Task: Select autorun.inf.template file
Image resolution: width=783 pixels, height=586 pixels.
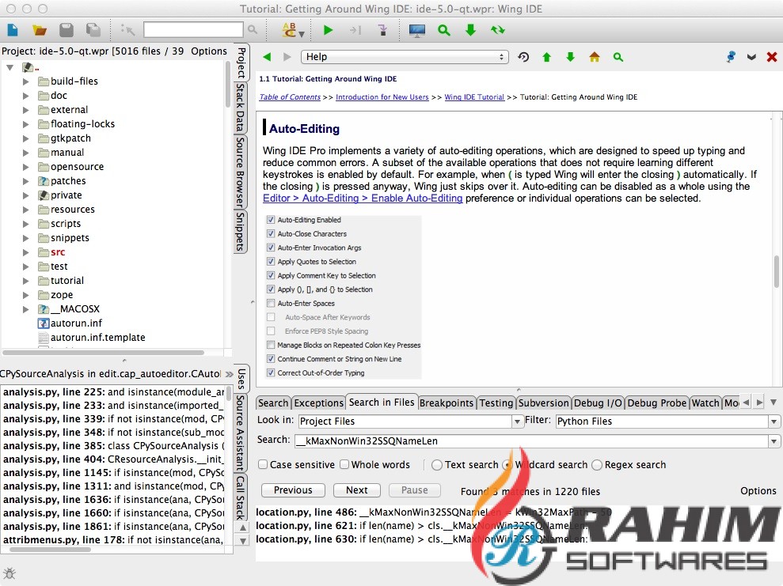Action: coord(98,338)
